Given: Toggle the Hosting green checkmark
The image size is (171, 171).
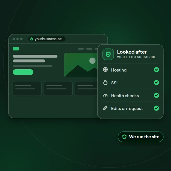Looking at the screenshot, I should click(x=156, y=70).
